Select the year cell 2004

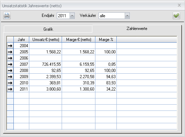(21, 46)
